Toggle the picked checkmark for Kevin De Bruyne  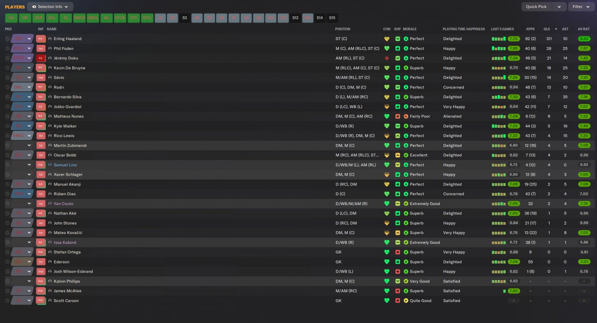tap(7, 68)
